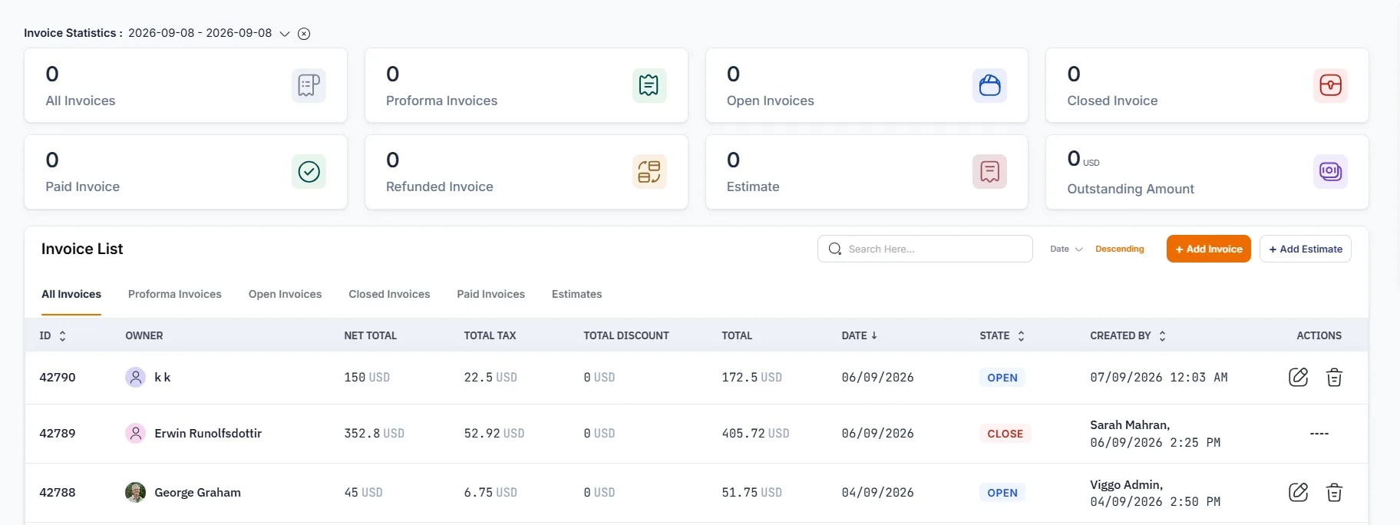Screen dimensions: 1400x525
Task: Click the Proforma Invoices clipboard icon
Action: [x=649, y=85]
